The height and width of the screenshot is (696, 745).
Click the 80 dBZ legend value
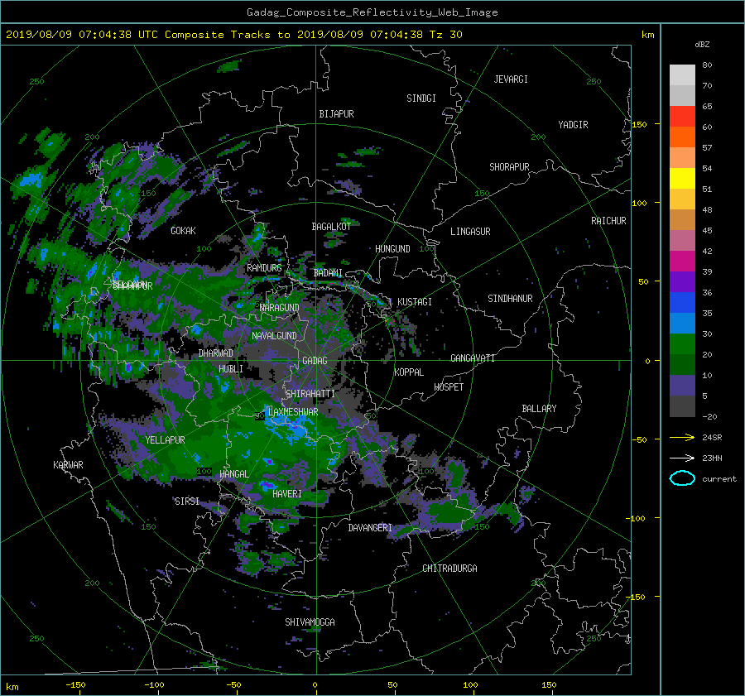click(707, 65)
